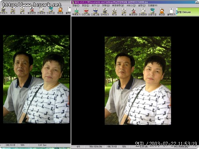The height and width of the screenshot is (149, 199).
Task: Click 50% zoom value in left status bar
Action: pos(23,145)
